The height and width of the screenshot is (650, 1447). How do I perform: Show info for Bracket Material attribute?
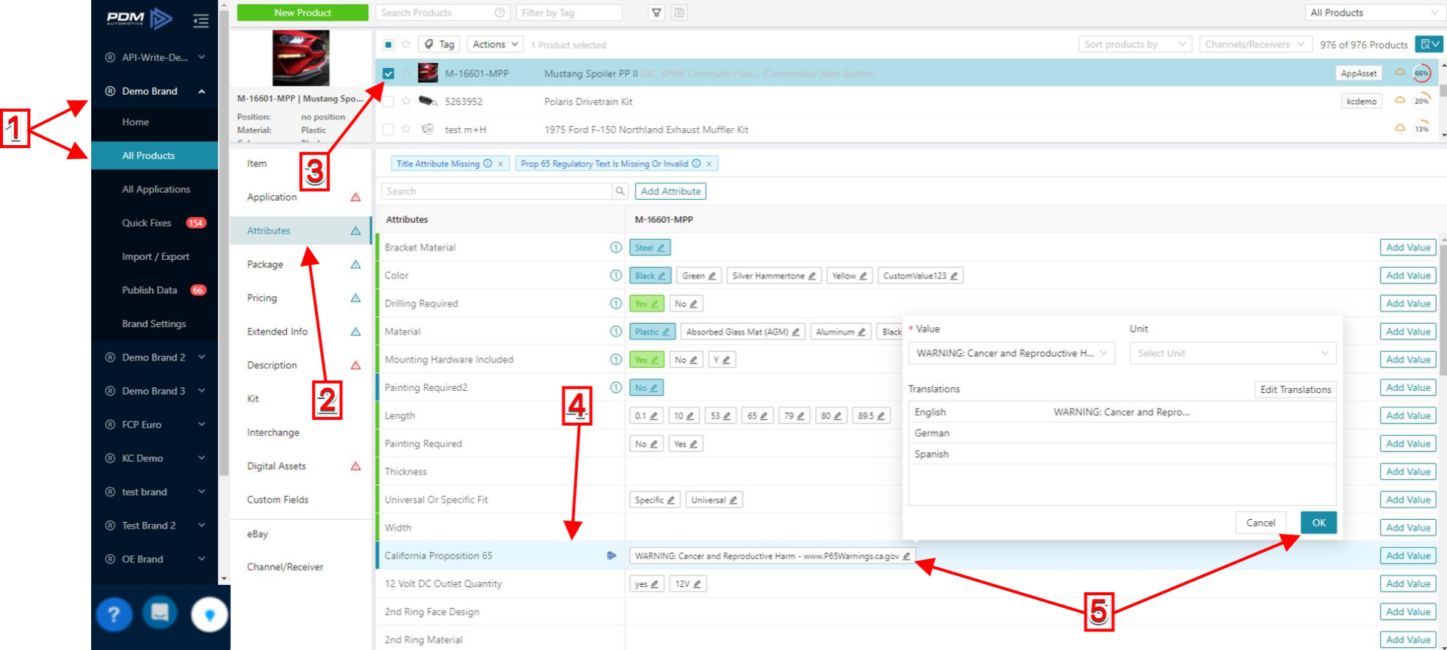coord(616,247)
